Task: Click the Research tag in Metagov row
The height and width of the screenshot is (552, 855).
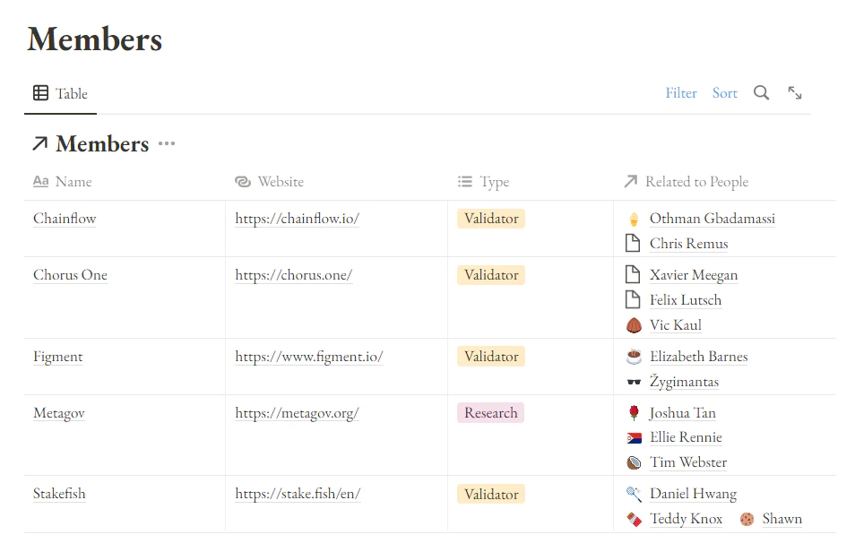Action: pyautogui.click(x=491, y=413)
